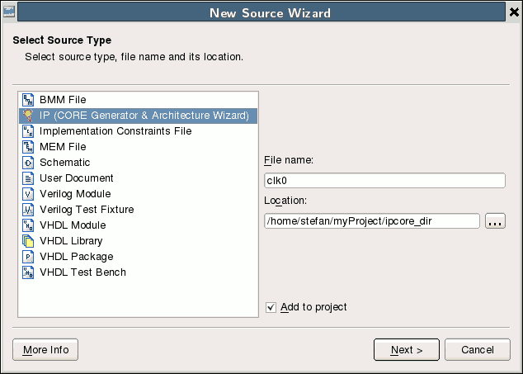
Task: Open the window menu icon in title bar
Action: (x=9, y=12)
